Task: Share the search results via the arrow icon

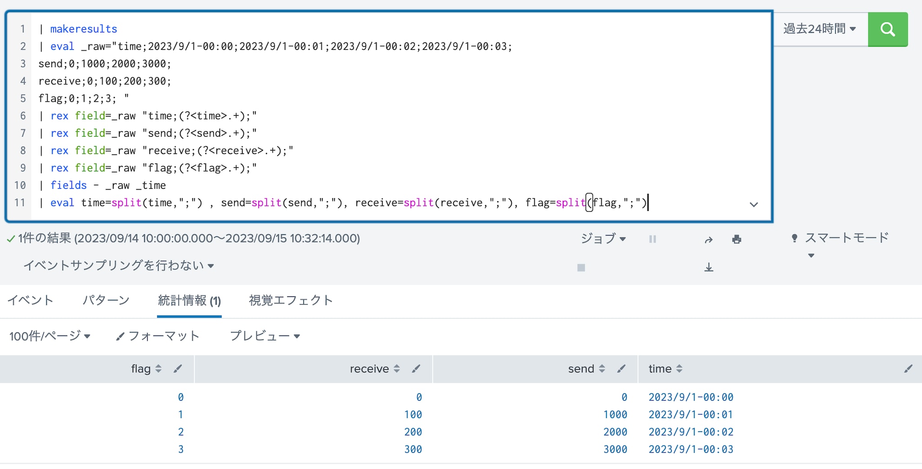Action: pos(709,240)
